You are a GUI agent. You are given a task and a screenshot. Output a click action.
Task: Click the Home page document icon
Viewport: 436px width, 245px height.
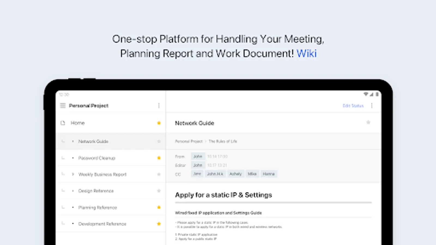pos(63,123)
